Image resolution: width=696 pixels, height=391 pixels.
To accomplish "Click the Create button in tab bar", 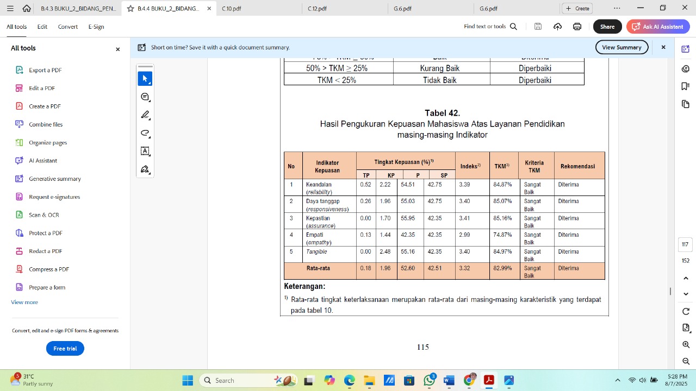I will 577,8.
